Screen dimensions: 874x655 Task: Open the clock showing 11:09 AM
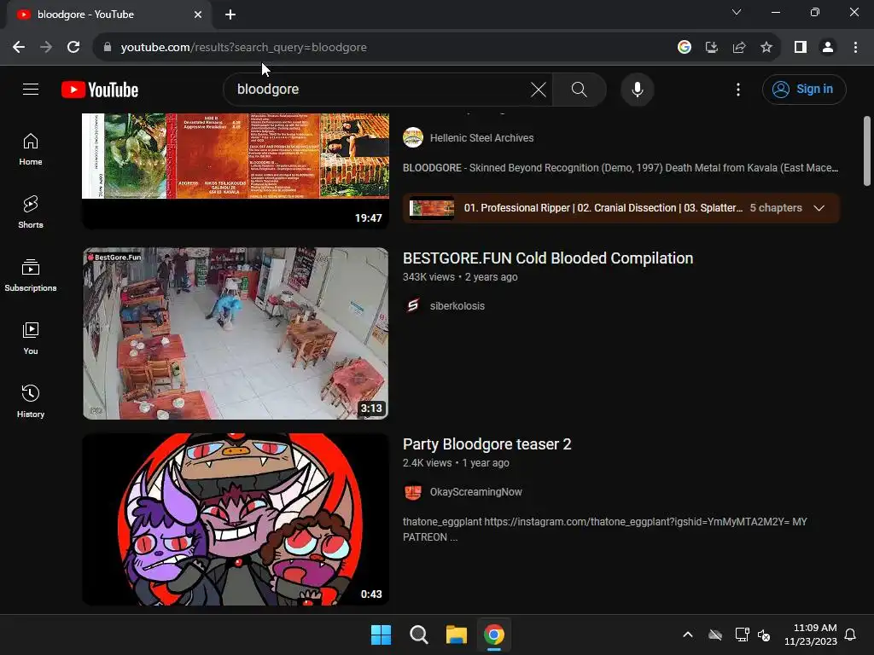point(811,635)
